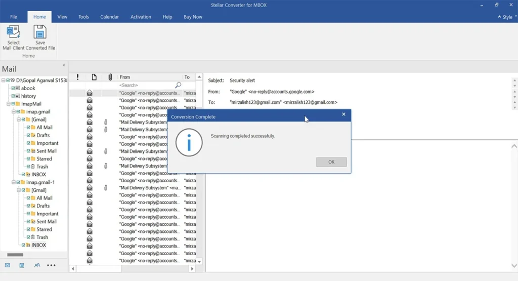The image size is (518, 281).
Task: Select the Trash folder under imap.gmail-1
Action: coord(42,237)
